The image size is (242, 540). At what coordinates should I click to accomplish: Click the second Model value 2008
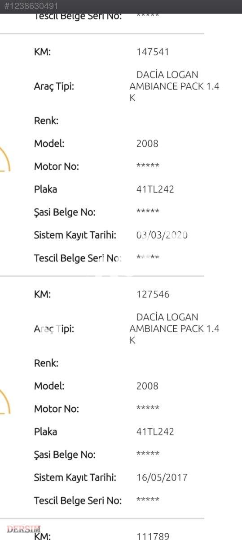coord(147,386)
